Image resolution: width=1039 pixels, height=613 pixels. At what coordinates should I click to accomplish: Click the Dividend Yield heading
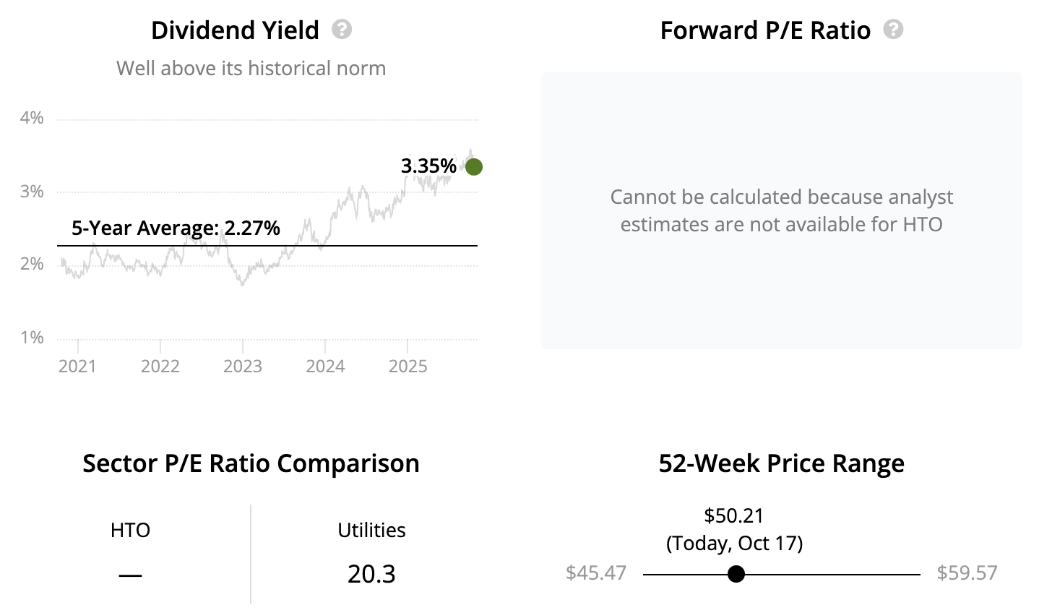pos(235,30)
